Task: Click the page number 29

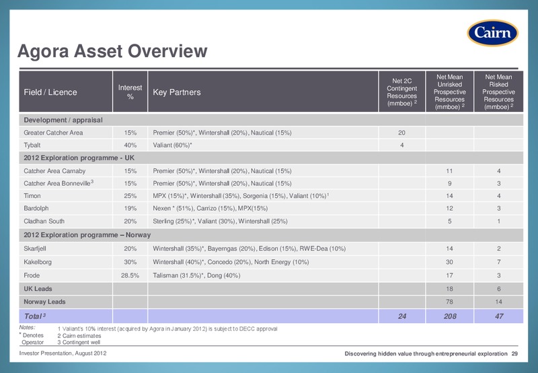Action: (514, 353)
